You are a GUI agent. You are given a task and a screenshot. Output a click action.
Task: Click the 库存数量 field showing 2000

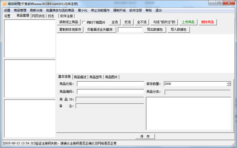tap(195, 84)
